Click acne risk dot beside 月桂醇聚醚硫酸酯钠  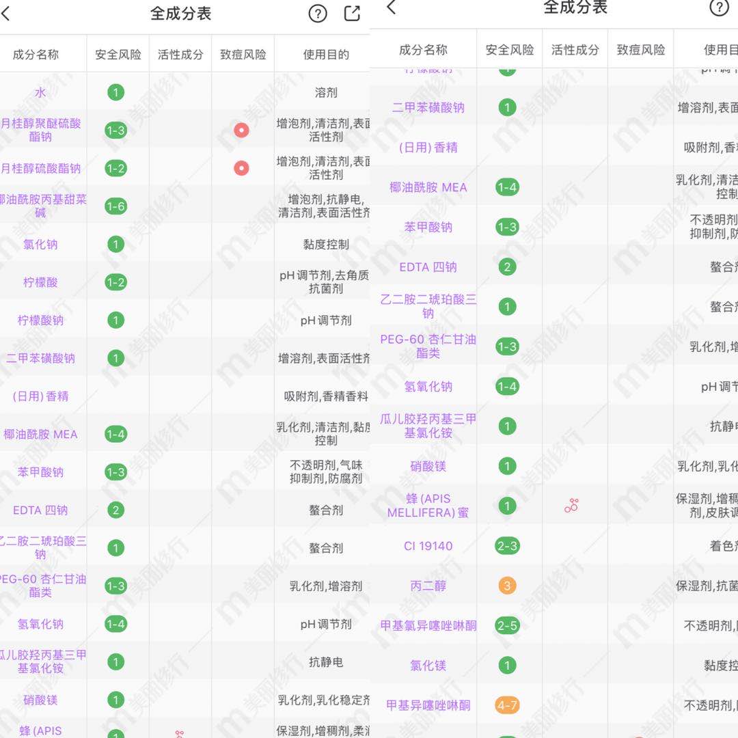(x=241, y=130)
